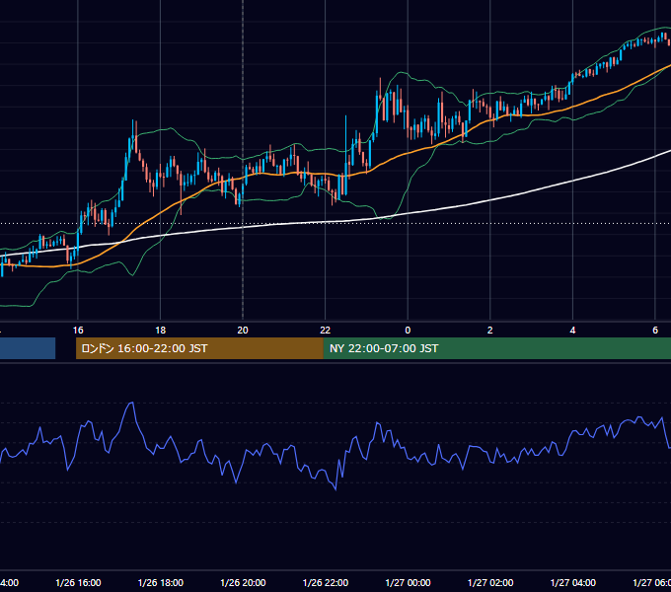Click the NY 22:00-07:00 JST session bar
This screenshot has height=592, width=671.
coord(496,348)
